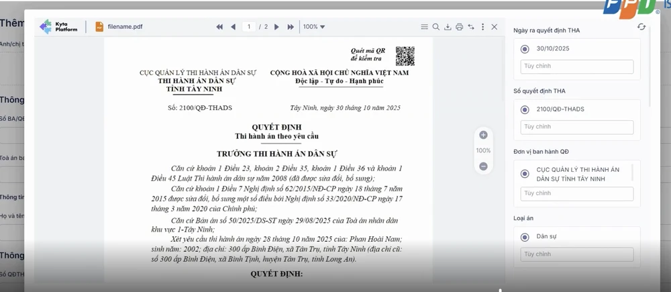Print the PDF document
This screenshot has height=292, width=671.
click(459, 27)
